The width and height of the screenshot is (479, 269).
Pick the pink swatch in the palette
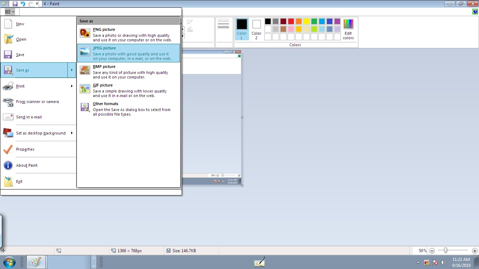291,29
